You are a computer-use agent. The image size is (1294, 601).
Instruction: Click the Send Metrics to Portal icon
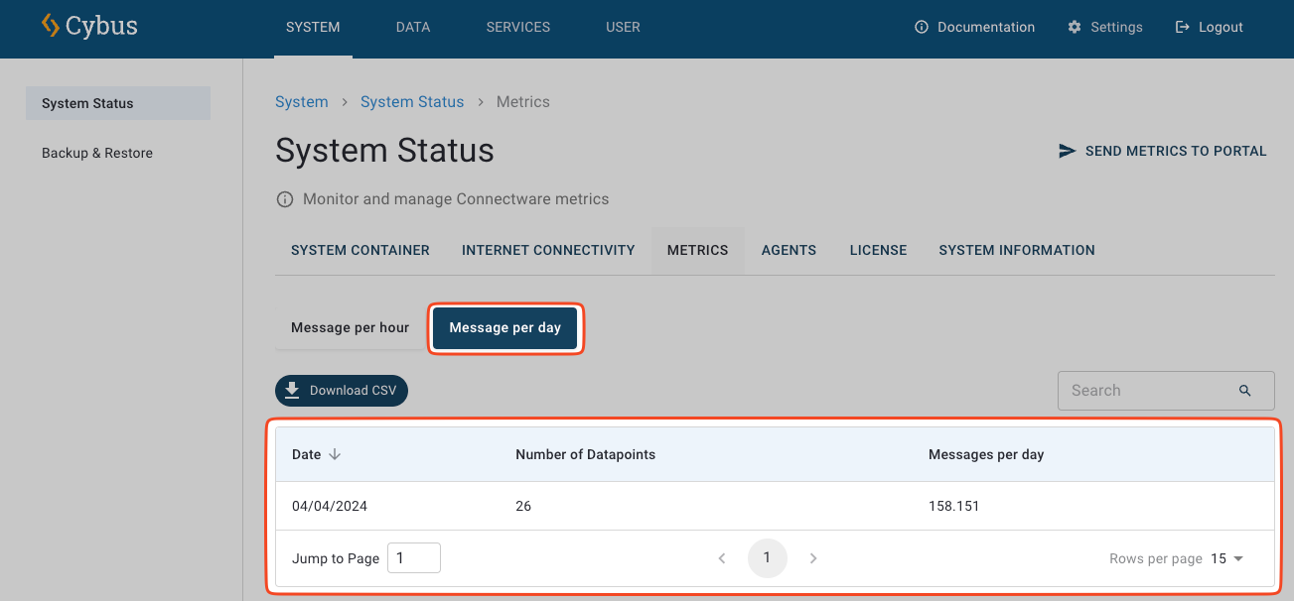click(x=1068, y=151)
